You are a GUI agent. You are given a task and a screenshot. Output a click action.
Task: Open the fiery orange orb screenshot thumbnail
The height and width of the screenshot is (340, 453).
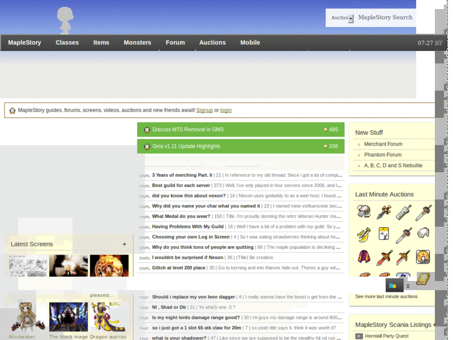click(109, 266)
